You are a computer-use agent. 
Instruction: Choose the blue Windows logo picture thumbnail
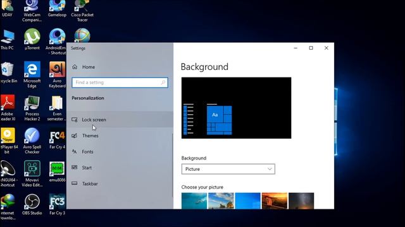(247, 201)
